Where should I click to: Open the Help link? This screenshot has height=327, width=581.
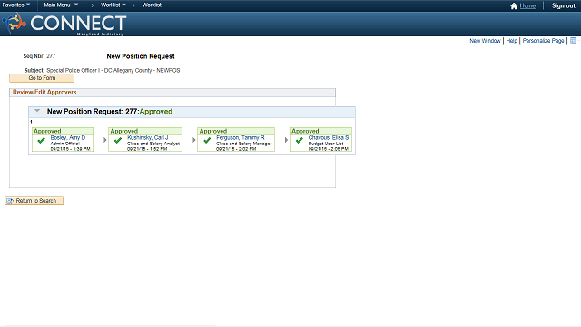(x=511, y=40)
